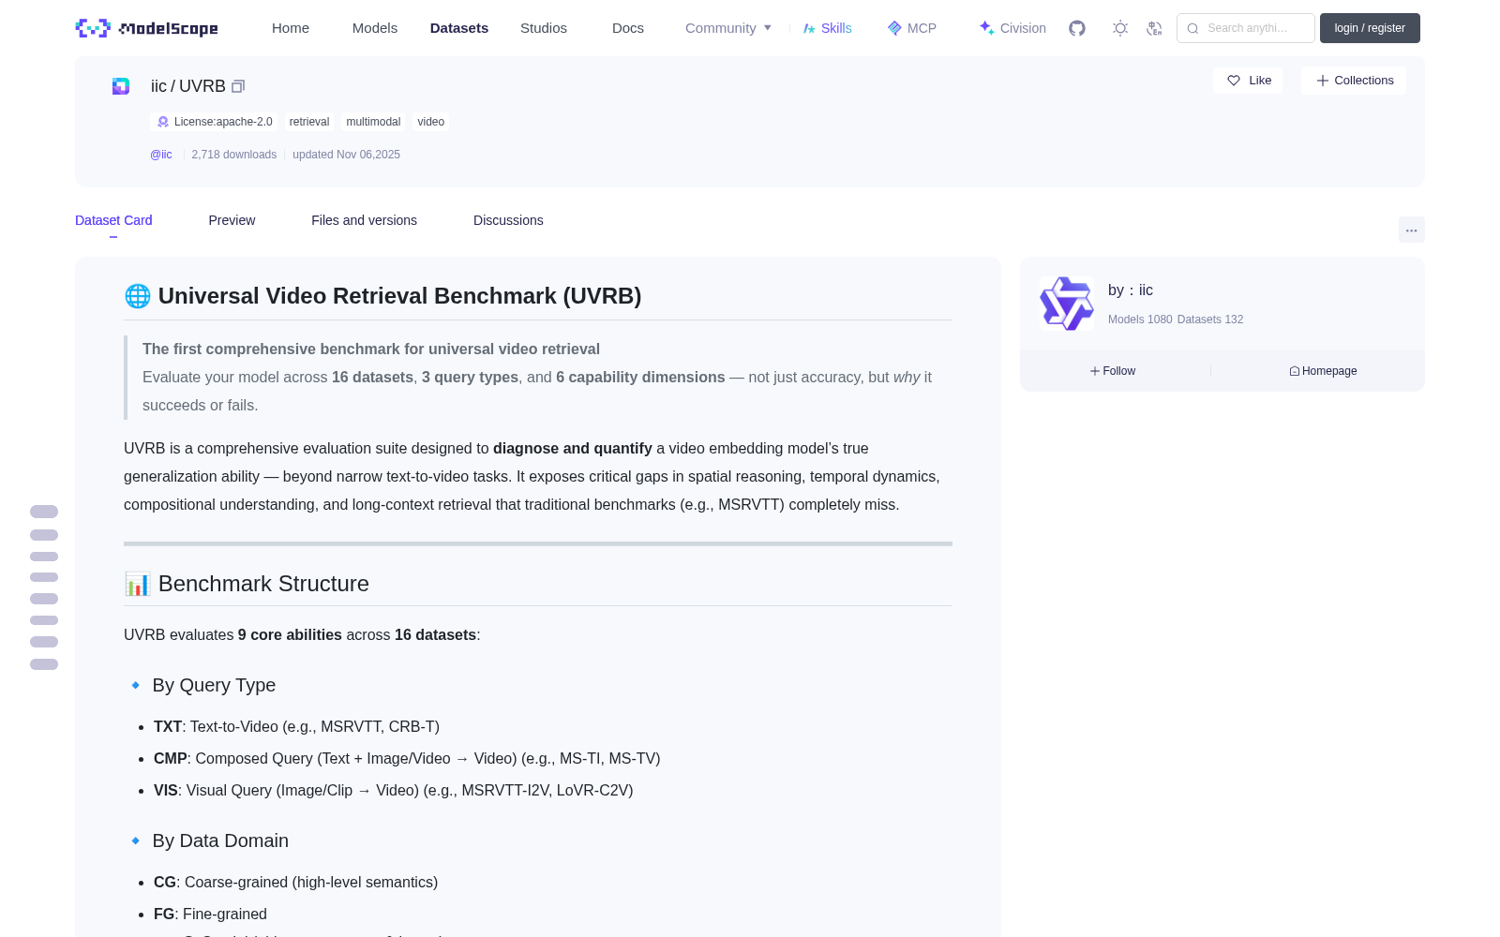Select the multimodal tag

point(373,122)
